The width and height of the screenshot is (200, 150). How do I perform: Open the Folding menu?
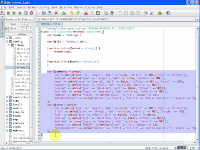coord(45,7)
